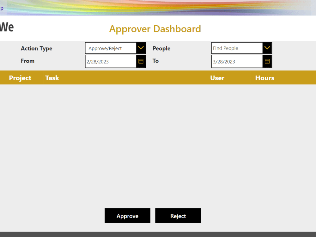The height and width of the screenshot is (237, 316).
Task: Expand the Find People dropdown arrow
Action: pos(267,48)
